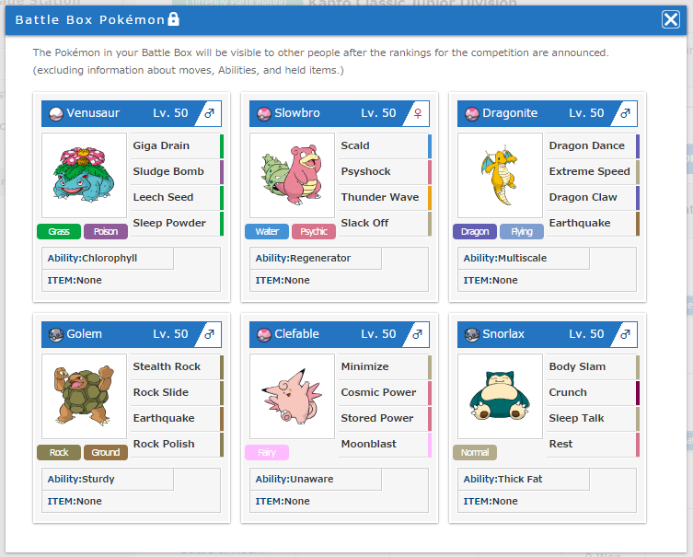Click Dragonite's Flying type badge
This screenshot has width=693, height=557.
pos(522,231)
